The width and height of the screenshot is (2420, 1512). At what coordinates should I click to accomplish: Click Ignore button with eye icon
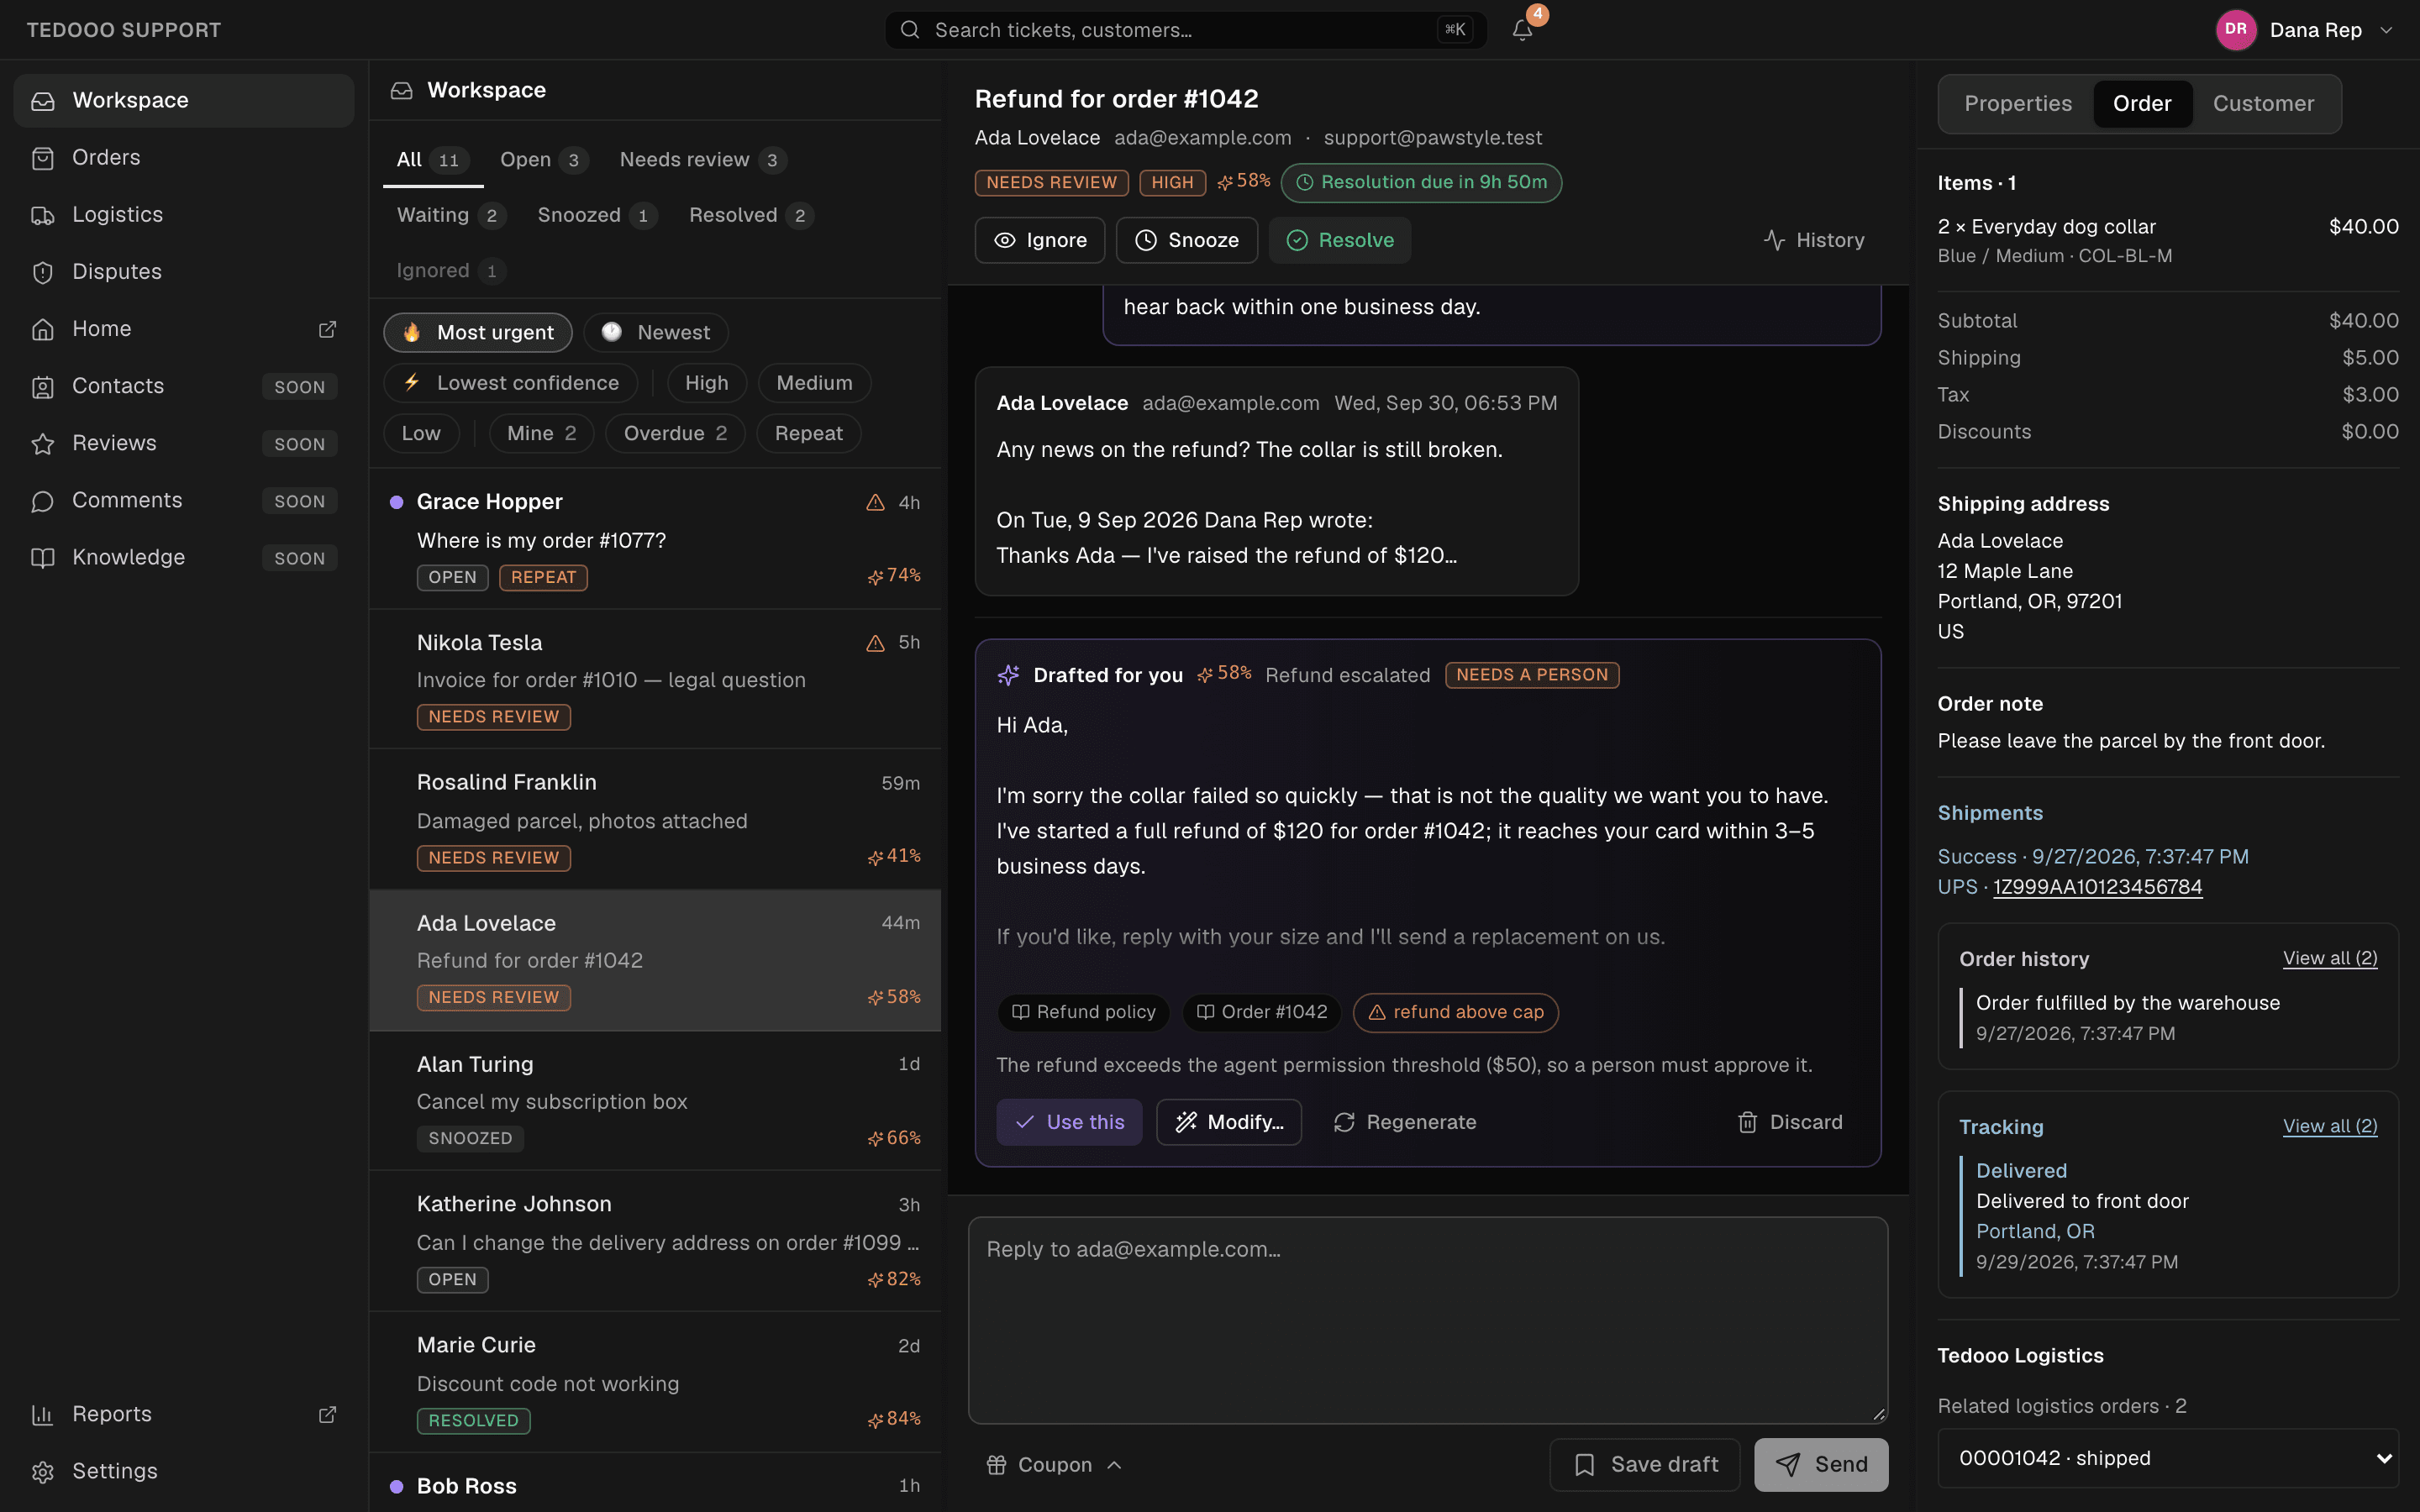(1039, 240)
